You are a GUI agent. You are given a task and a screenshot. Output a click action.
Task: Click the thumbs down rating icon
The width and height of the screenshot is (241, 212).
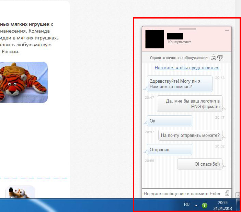[x=220, y=58]
